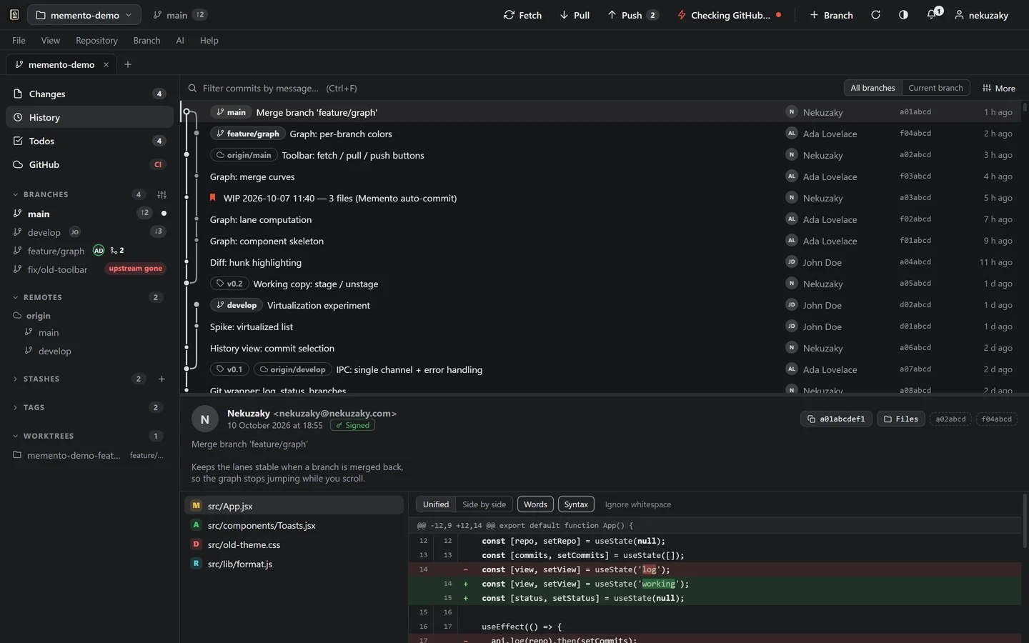The height and width of the screenshot is (643, 1029).
Task: Toggle Words diff highlighting
Action: [535, 504]
